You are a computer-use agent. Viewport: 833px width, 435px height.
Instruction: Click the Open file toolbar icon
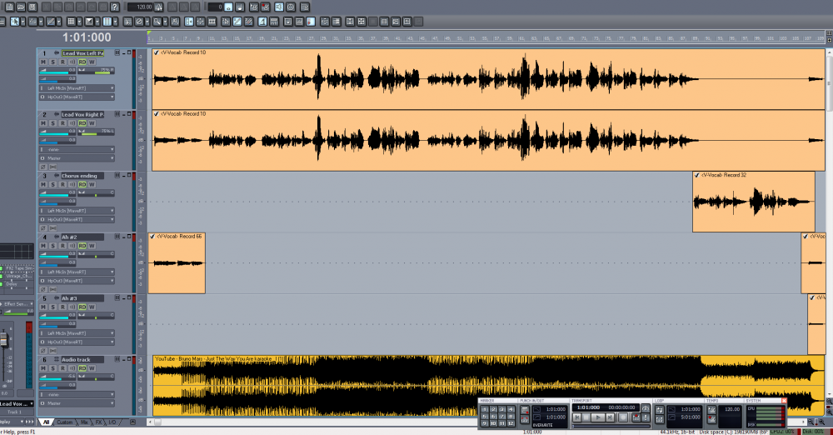[x=18, y=7]
